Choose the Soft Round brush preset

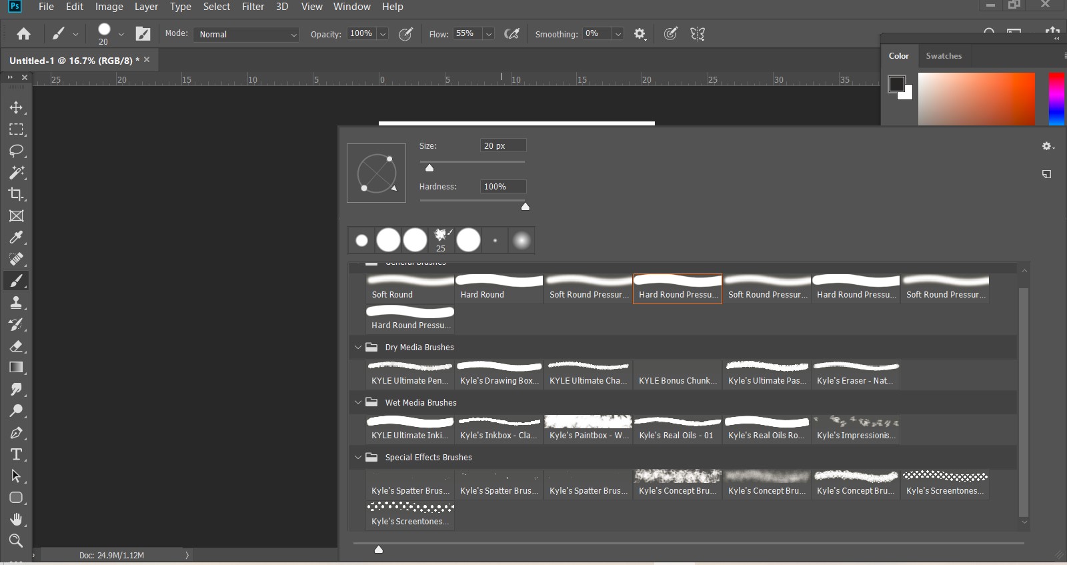(410, 288)
